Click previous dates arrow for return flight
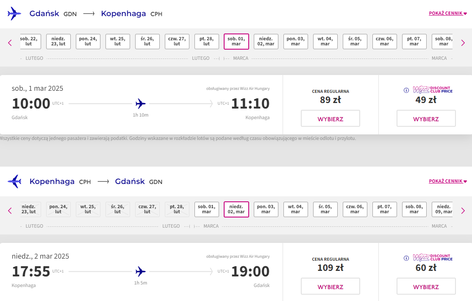Screen dimensions: 472x301 [10, 211]
